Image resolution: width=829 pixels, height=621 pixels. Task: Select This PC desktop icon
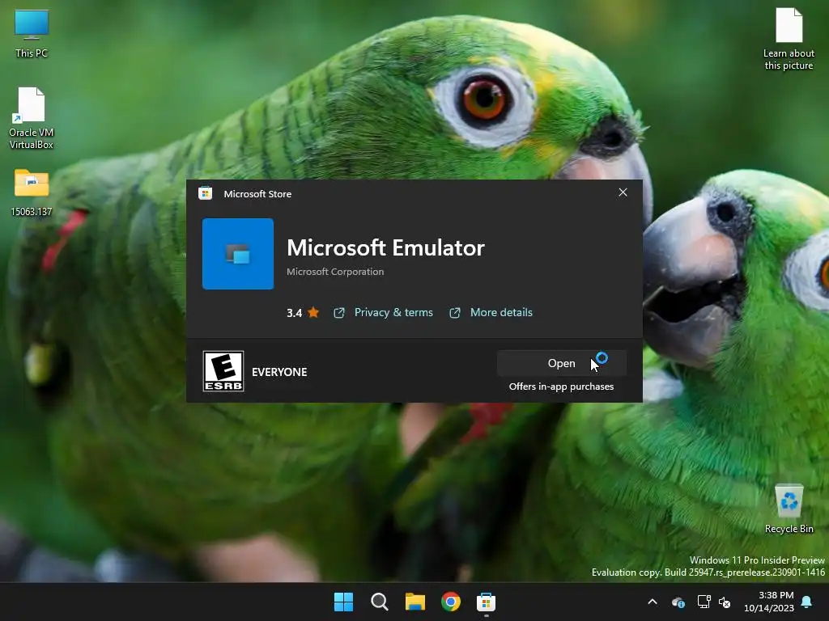tap(32, 34)
